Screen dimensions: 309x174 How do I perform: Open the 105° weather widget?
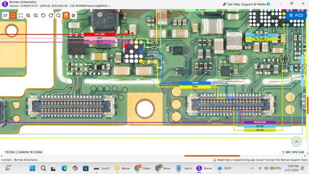8,168
